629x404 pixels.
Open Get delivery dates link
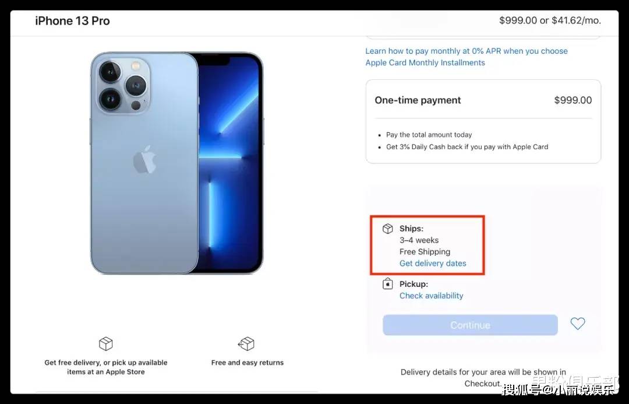pos(433,264)
